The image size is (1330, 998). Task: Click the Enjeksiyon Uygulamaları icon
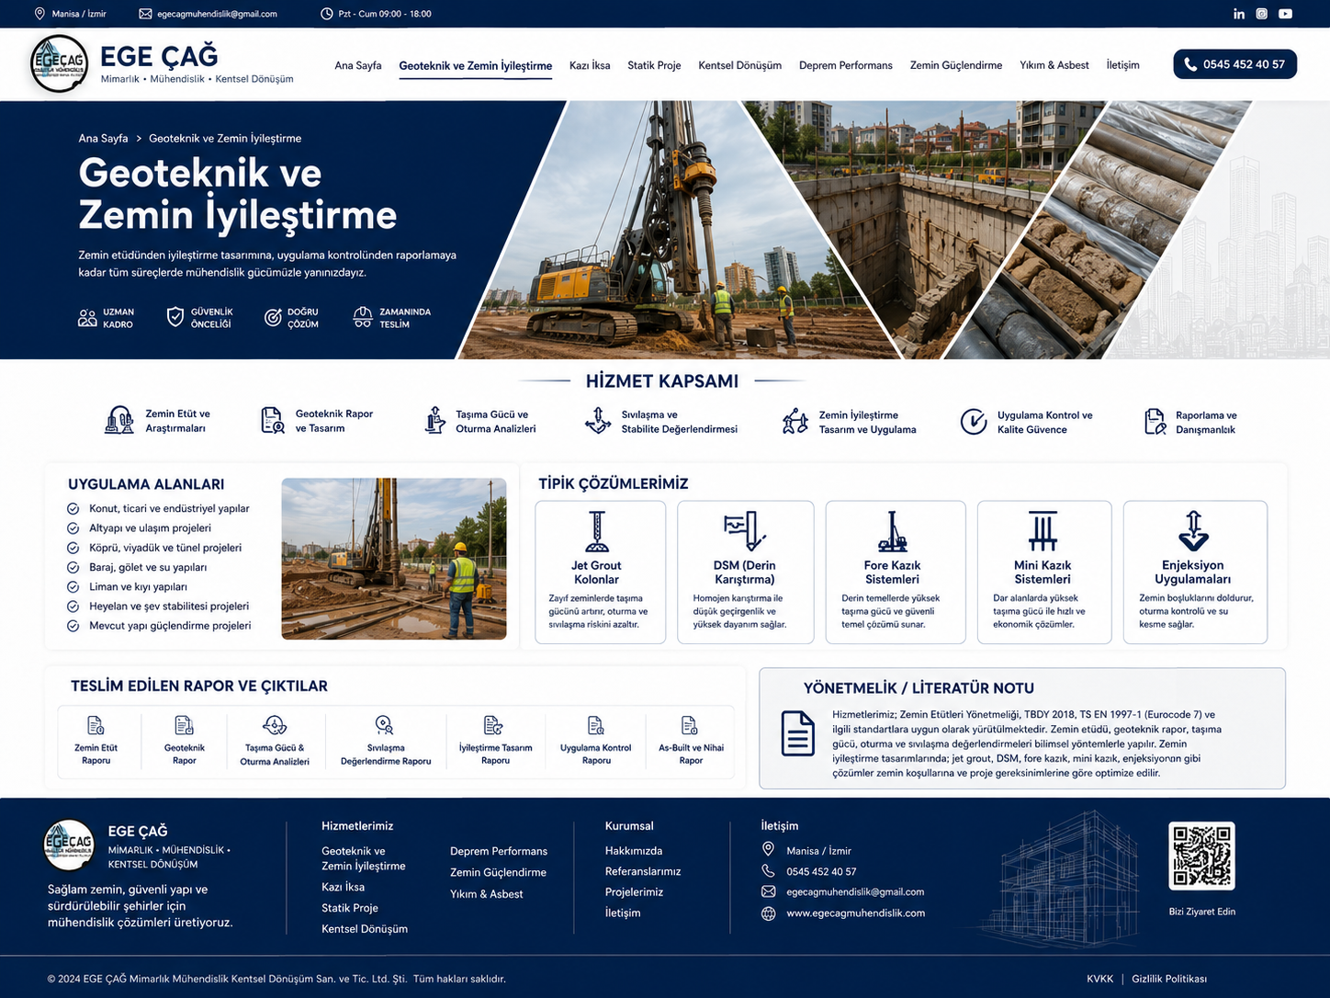pyautogui.click(x=1193, y=531)
